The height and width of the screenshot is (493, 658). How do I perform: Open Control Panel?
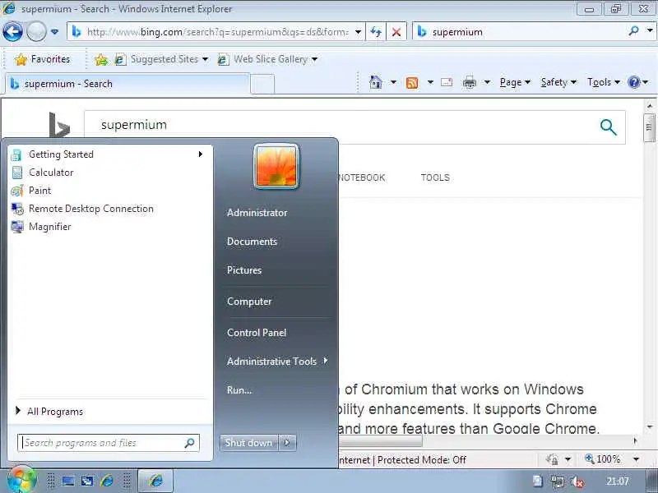tap(257, 333)
